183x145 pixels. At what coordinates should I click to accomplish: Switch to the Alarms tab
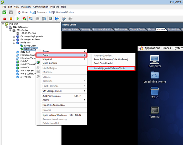(x=151, y=29)
